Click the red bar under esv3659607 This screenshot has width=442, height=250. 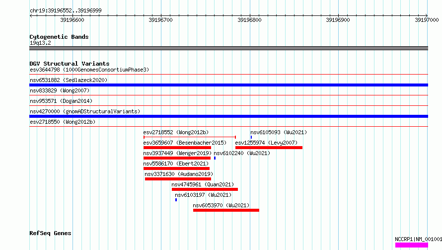click(177, 148)
